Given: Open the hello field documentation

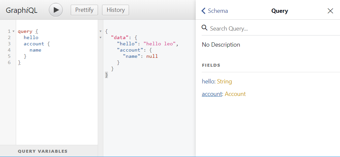Looking at the screenshot, I should 208,81.
